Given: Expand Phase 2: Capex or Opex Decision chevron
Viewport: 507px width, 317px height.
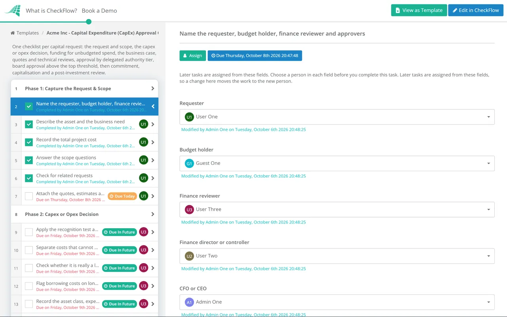Looking at the screenshot, I should click(x=153, y=214).
